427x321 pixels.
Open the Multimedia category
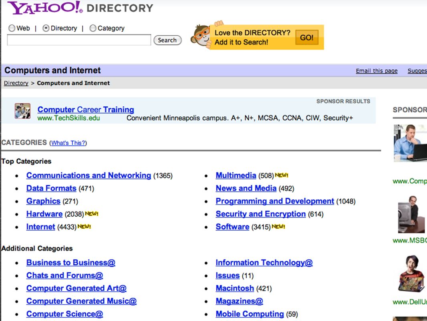[x=236, y=175]
